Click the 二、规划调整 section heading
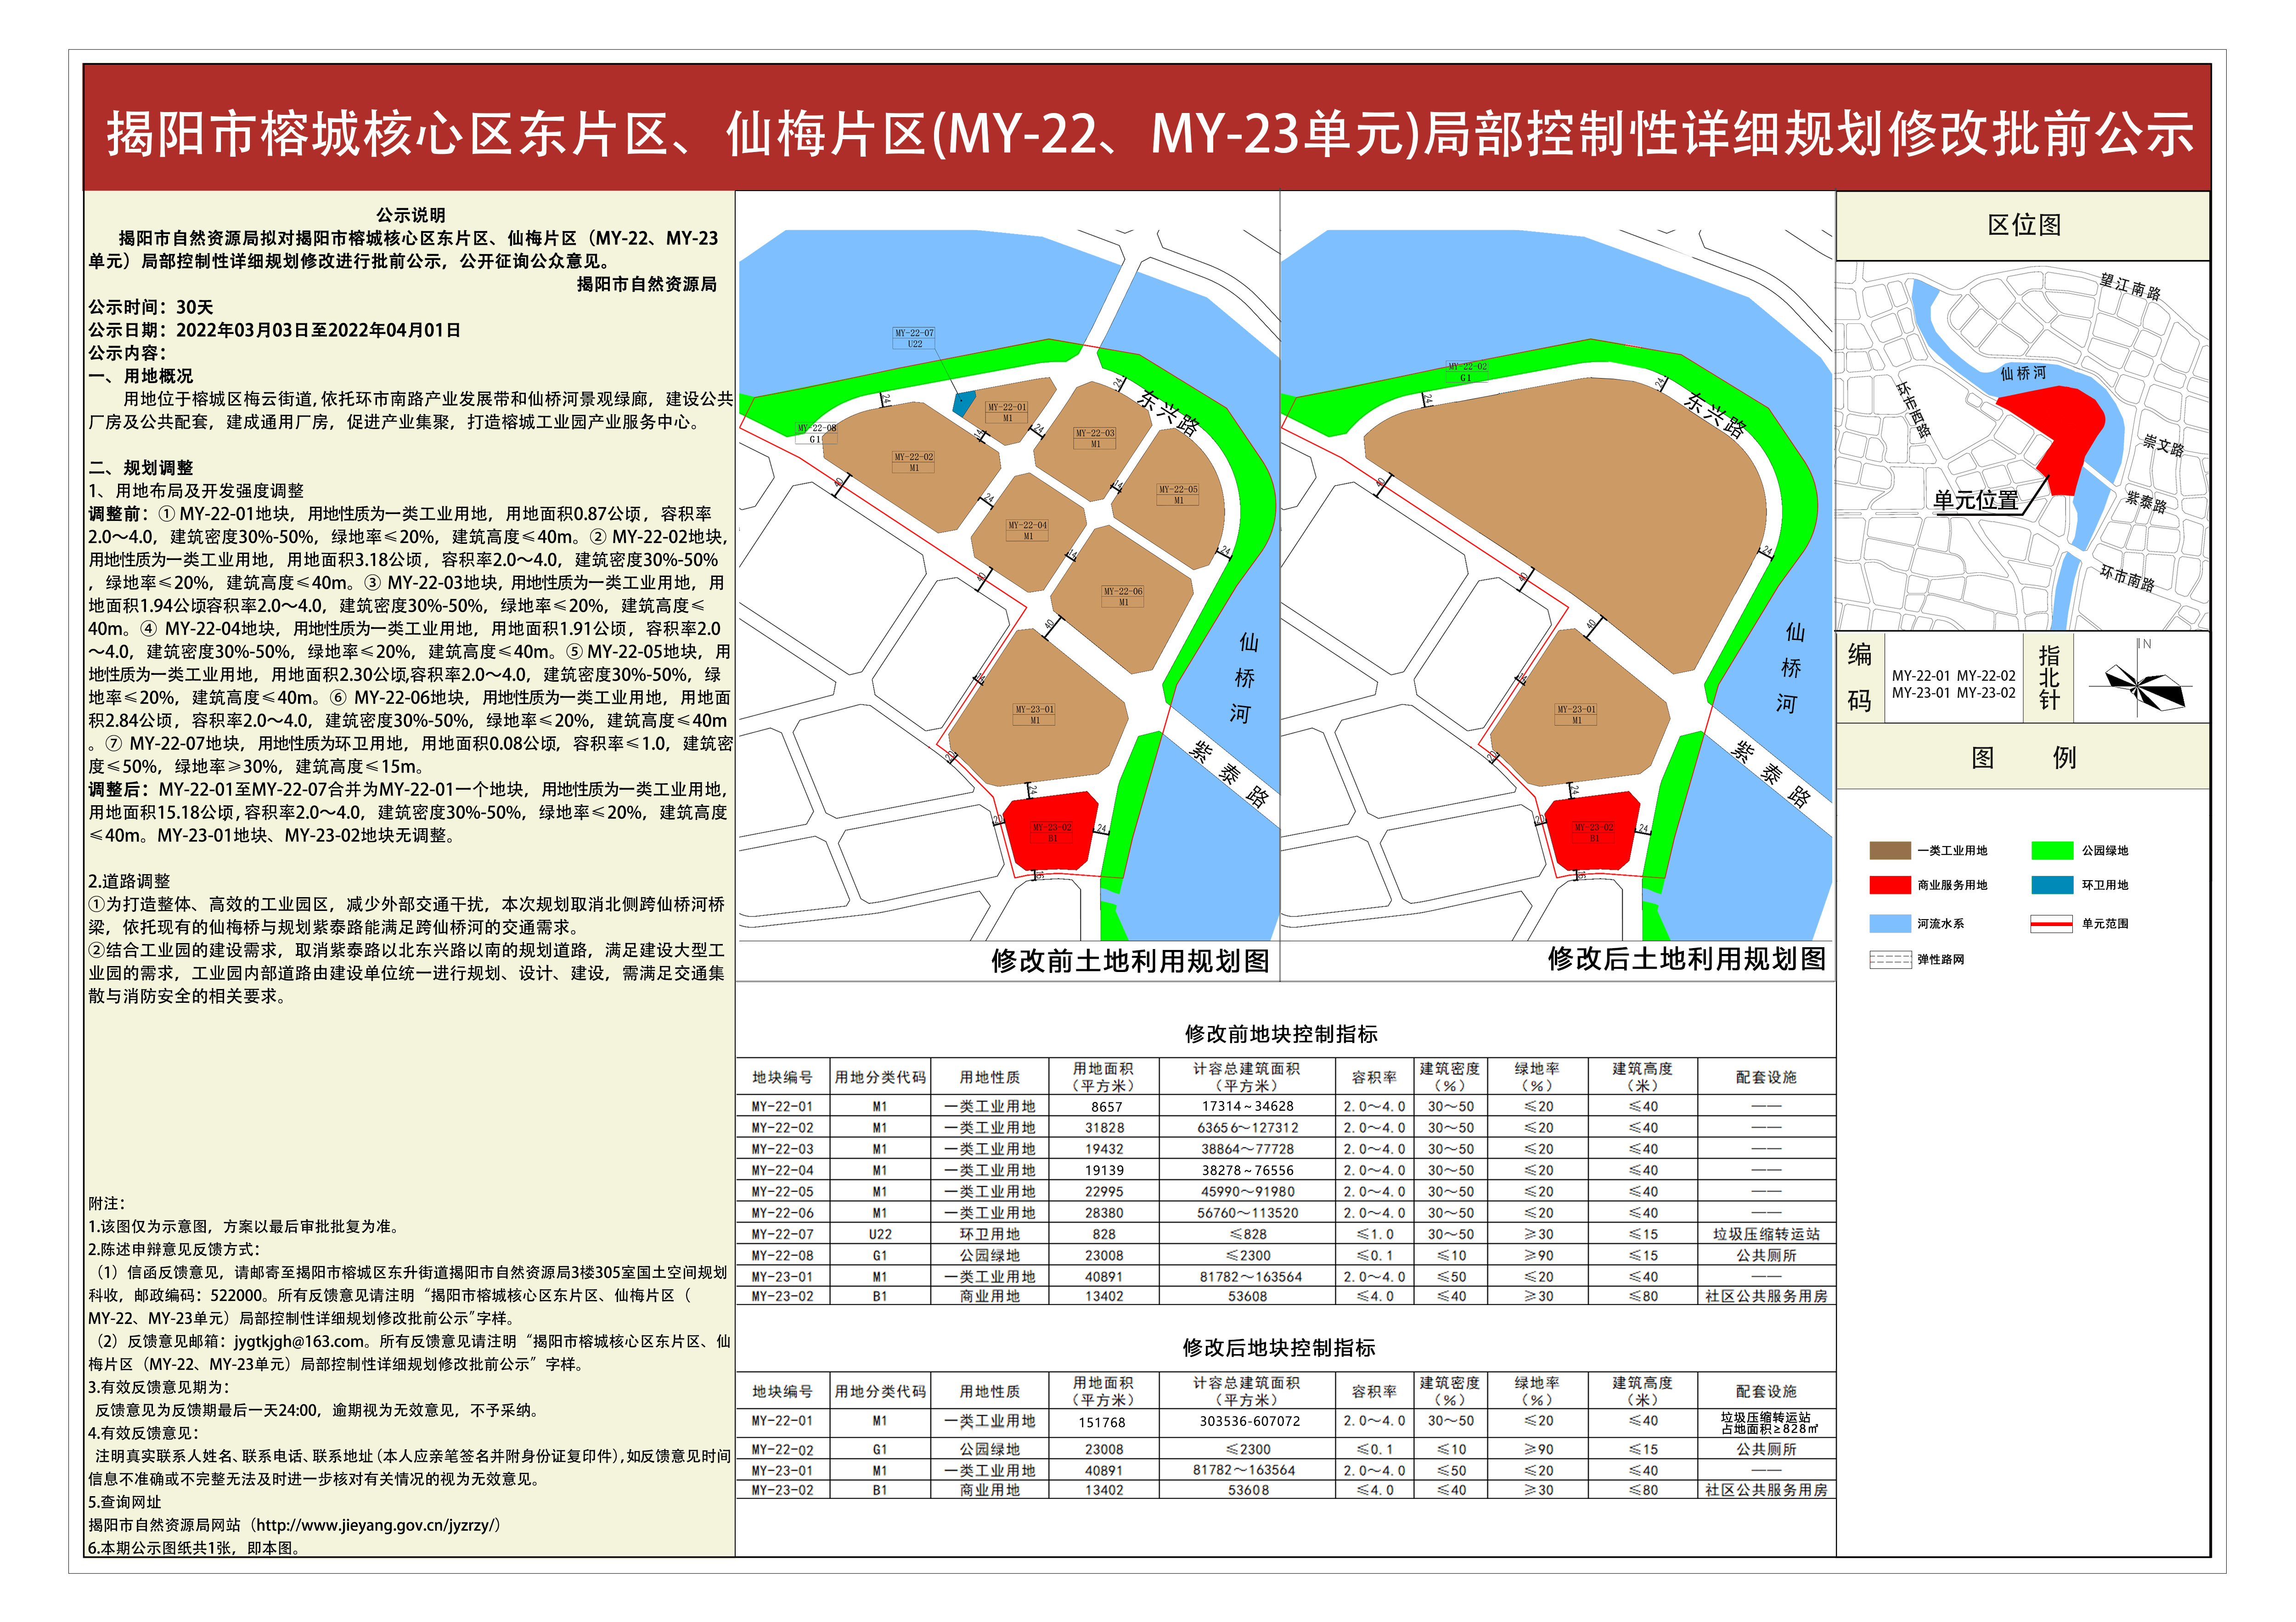The width and height of the screenshot is (2296, 1622). click(141, 467)
